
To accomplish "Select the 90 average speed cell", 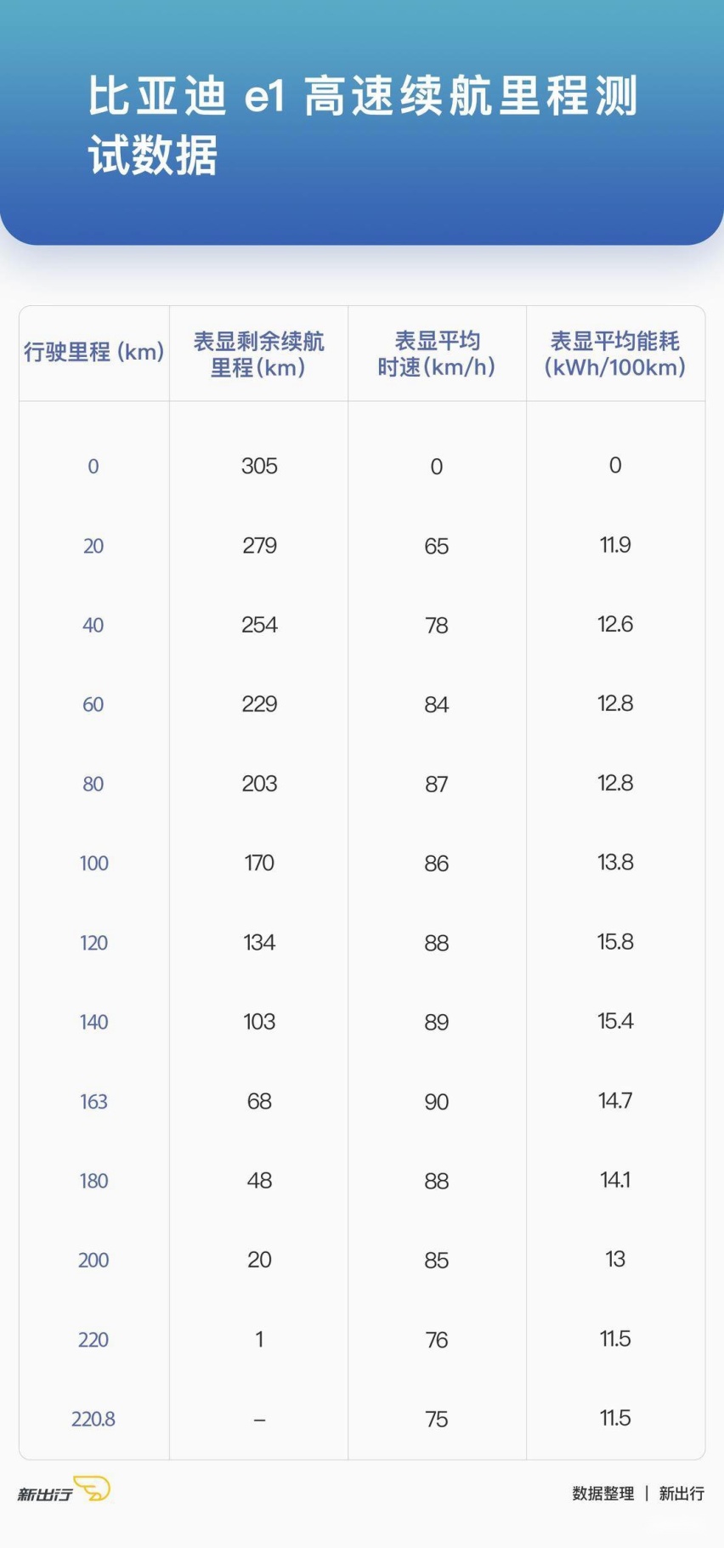I will tap(437, 1102).
